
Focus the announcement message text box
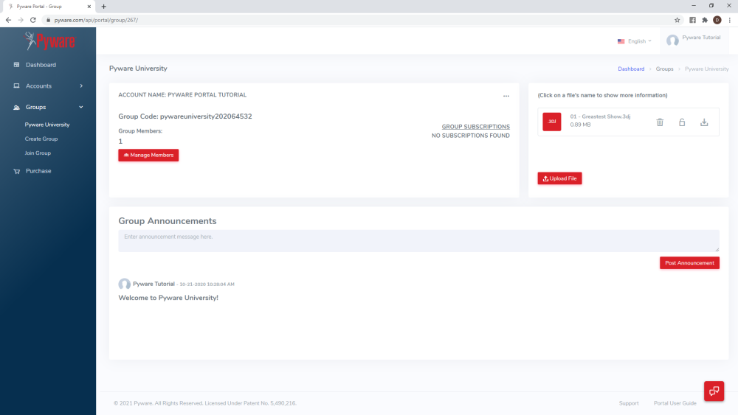[418, 240]
